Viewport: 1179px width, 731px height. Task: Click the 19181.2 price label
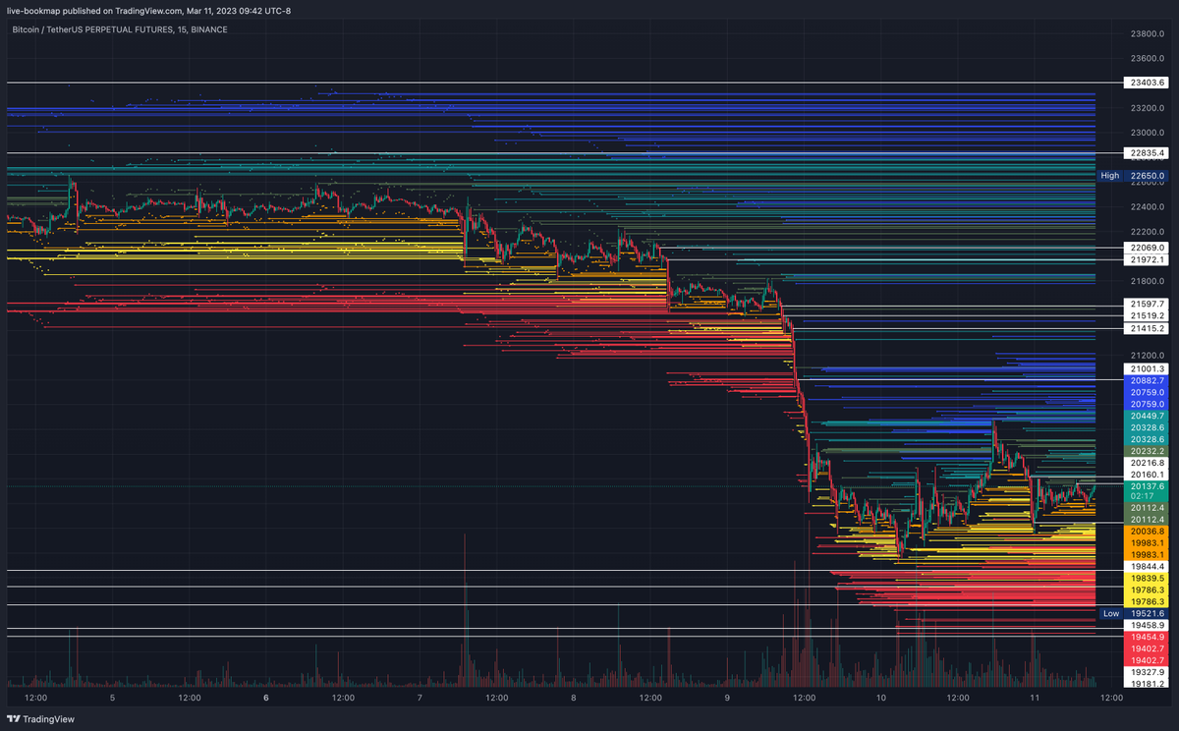(1147, 684)
